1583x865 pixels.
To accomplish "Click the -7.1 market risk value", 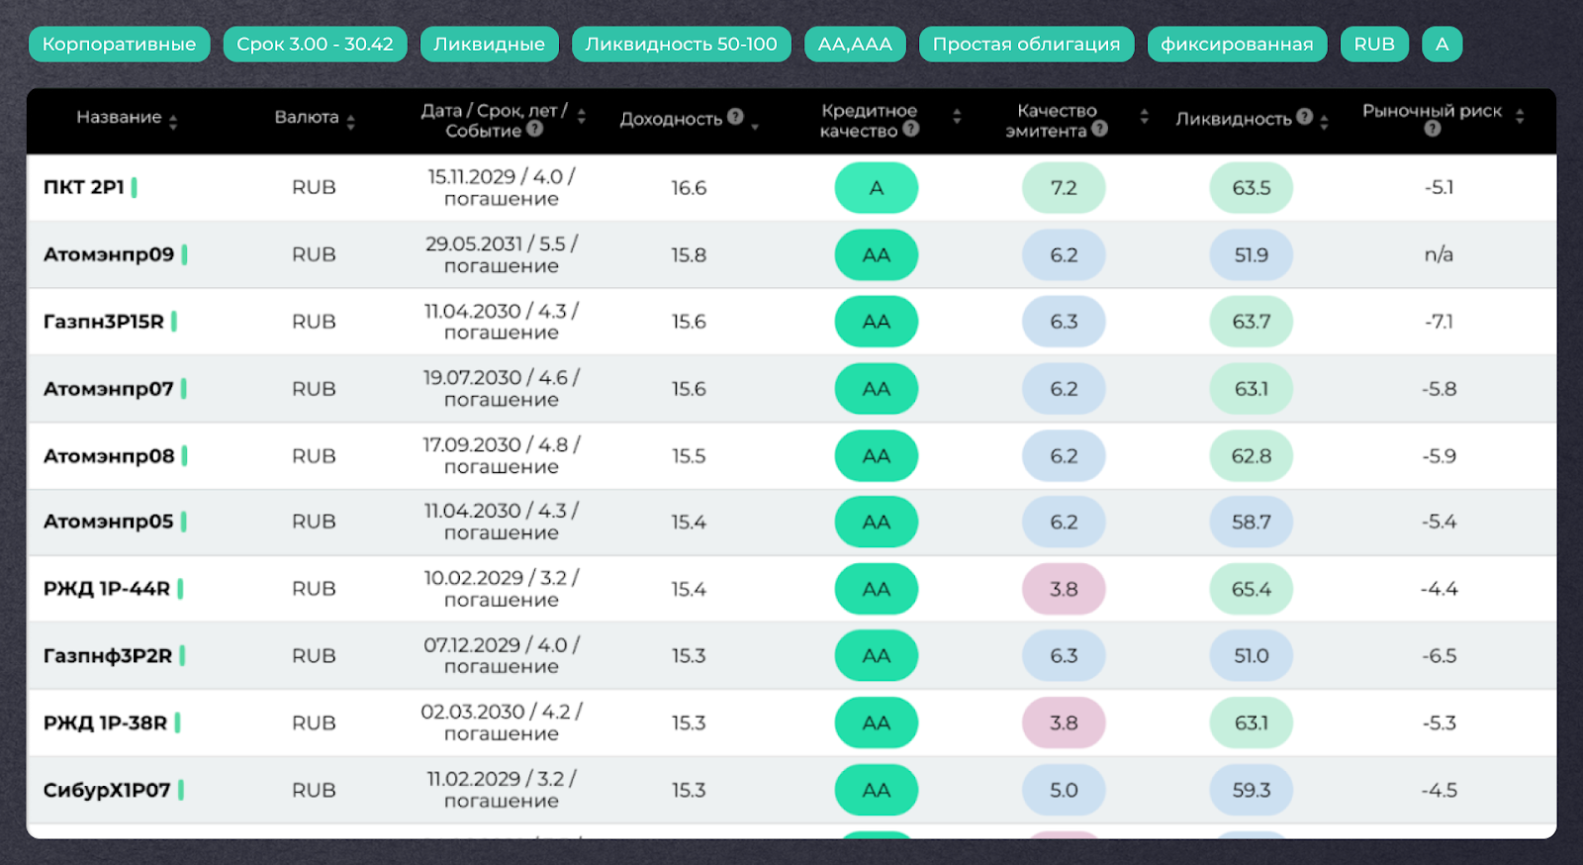I will [x=1439, y=322].
